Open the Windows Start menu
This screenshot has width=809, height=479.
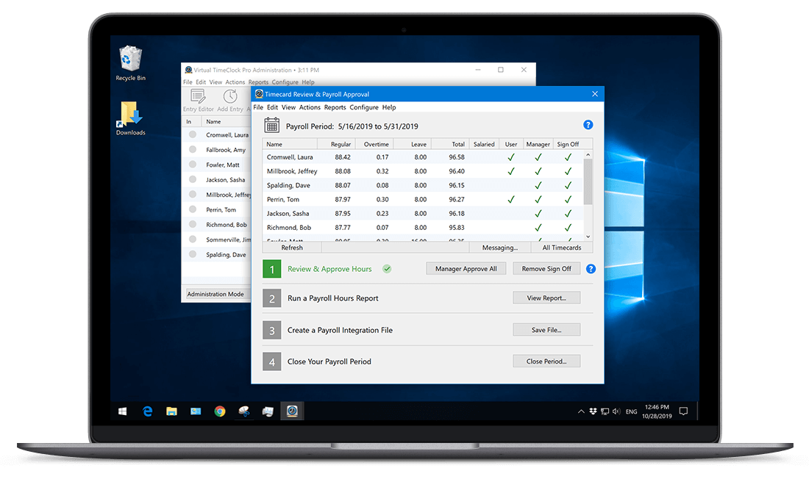click(122, 411)
